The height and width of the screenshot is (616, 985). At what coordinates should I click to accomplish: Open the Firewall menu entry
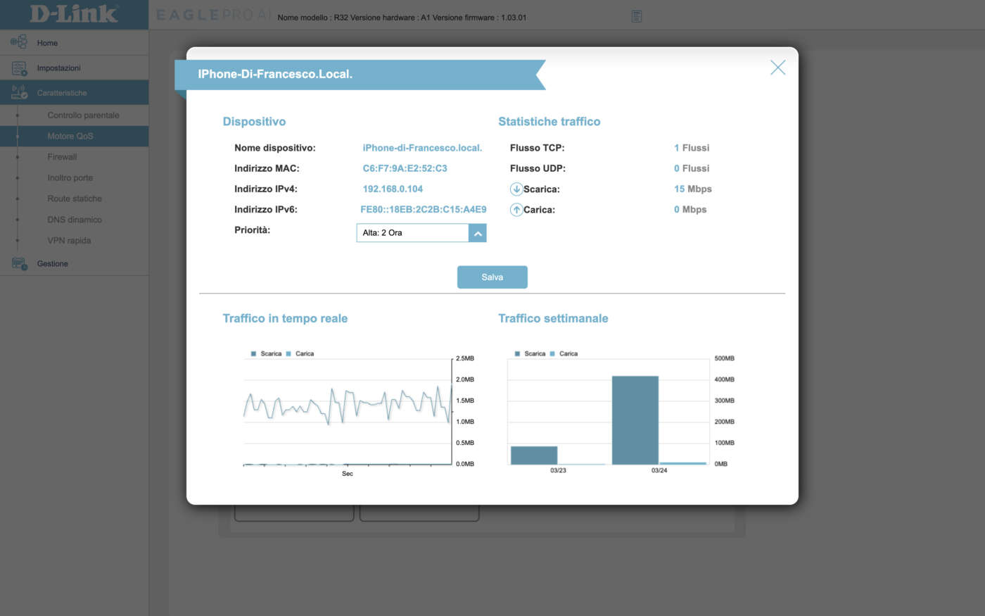coord(62,157)
